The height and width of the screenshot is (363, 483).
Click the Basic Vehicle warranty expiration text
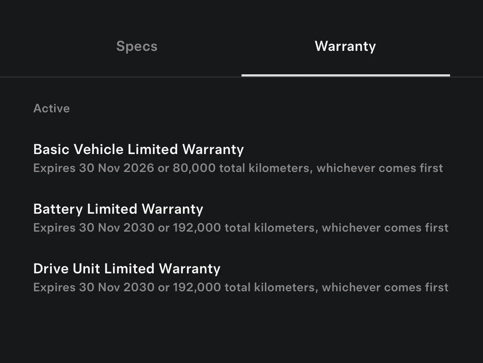pos(238,168)
